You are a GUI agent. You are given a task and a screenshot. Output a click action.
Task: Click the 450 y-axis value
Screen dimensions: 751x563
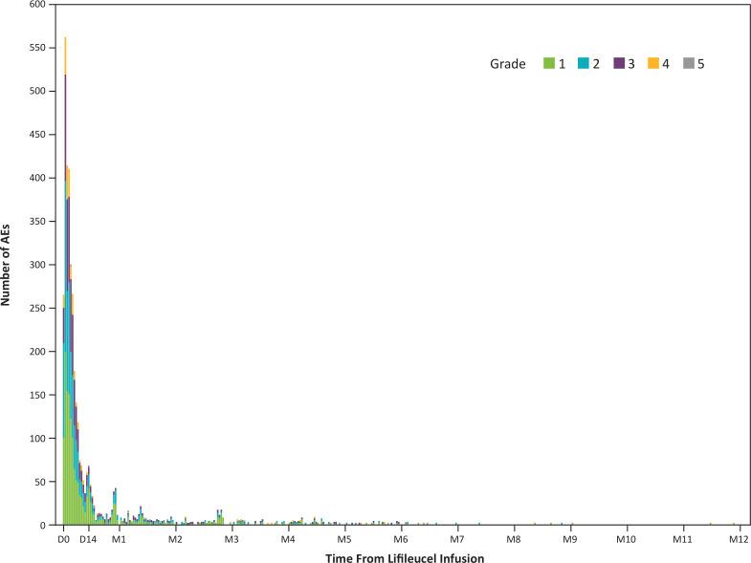tap(37, 135)
